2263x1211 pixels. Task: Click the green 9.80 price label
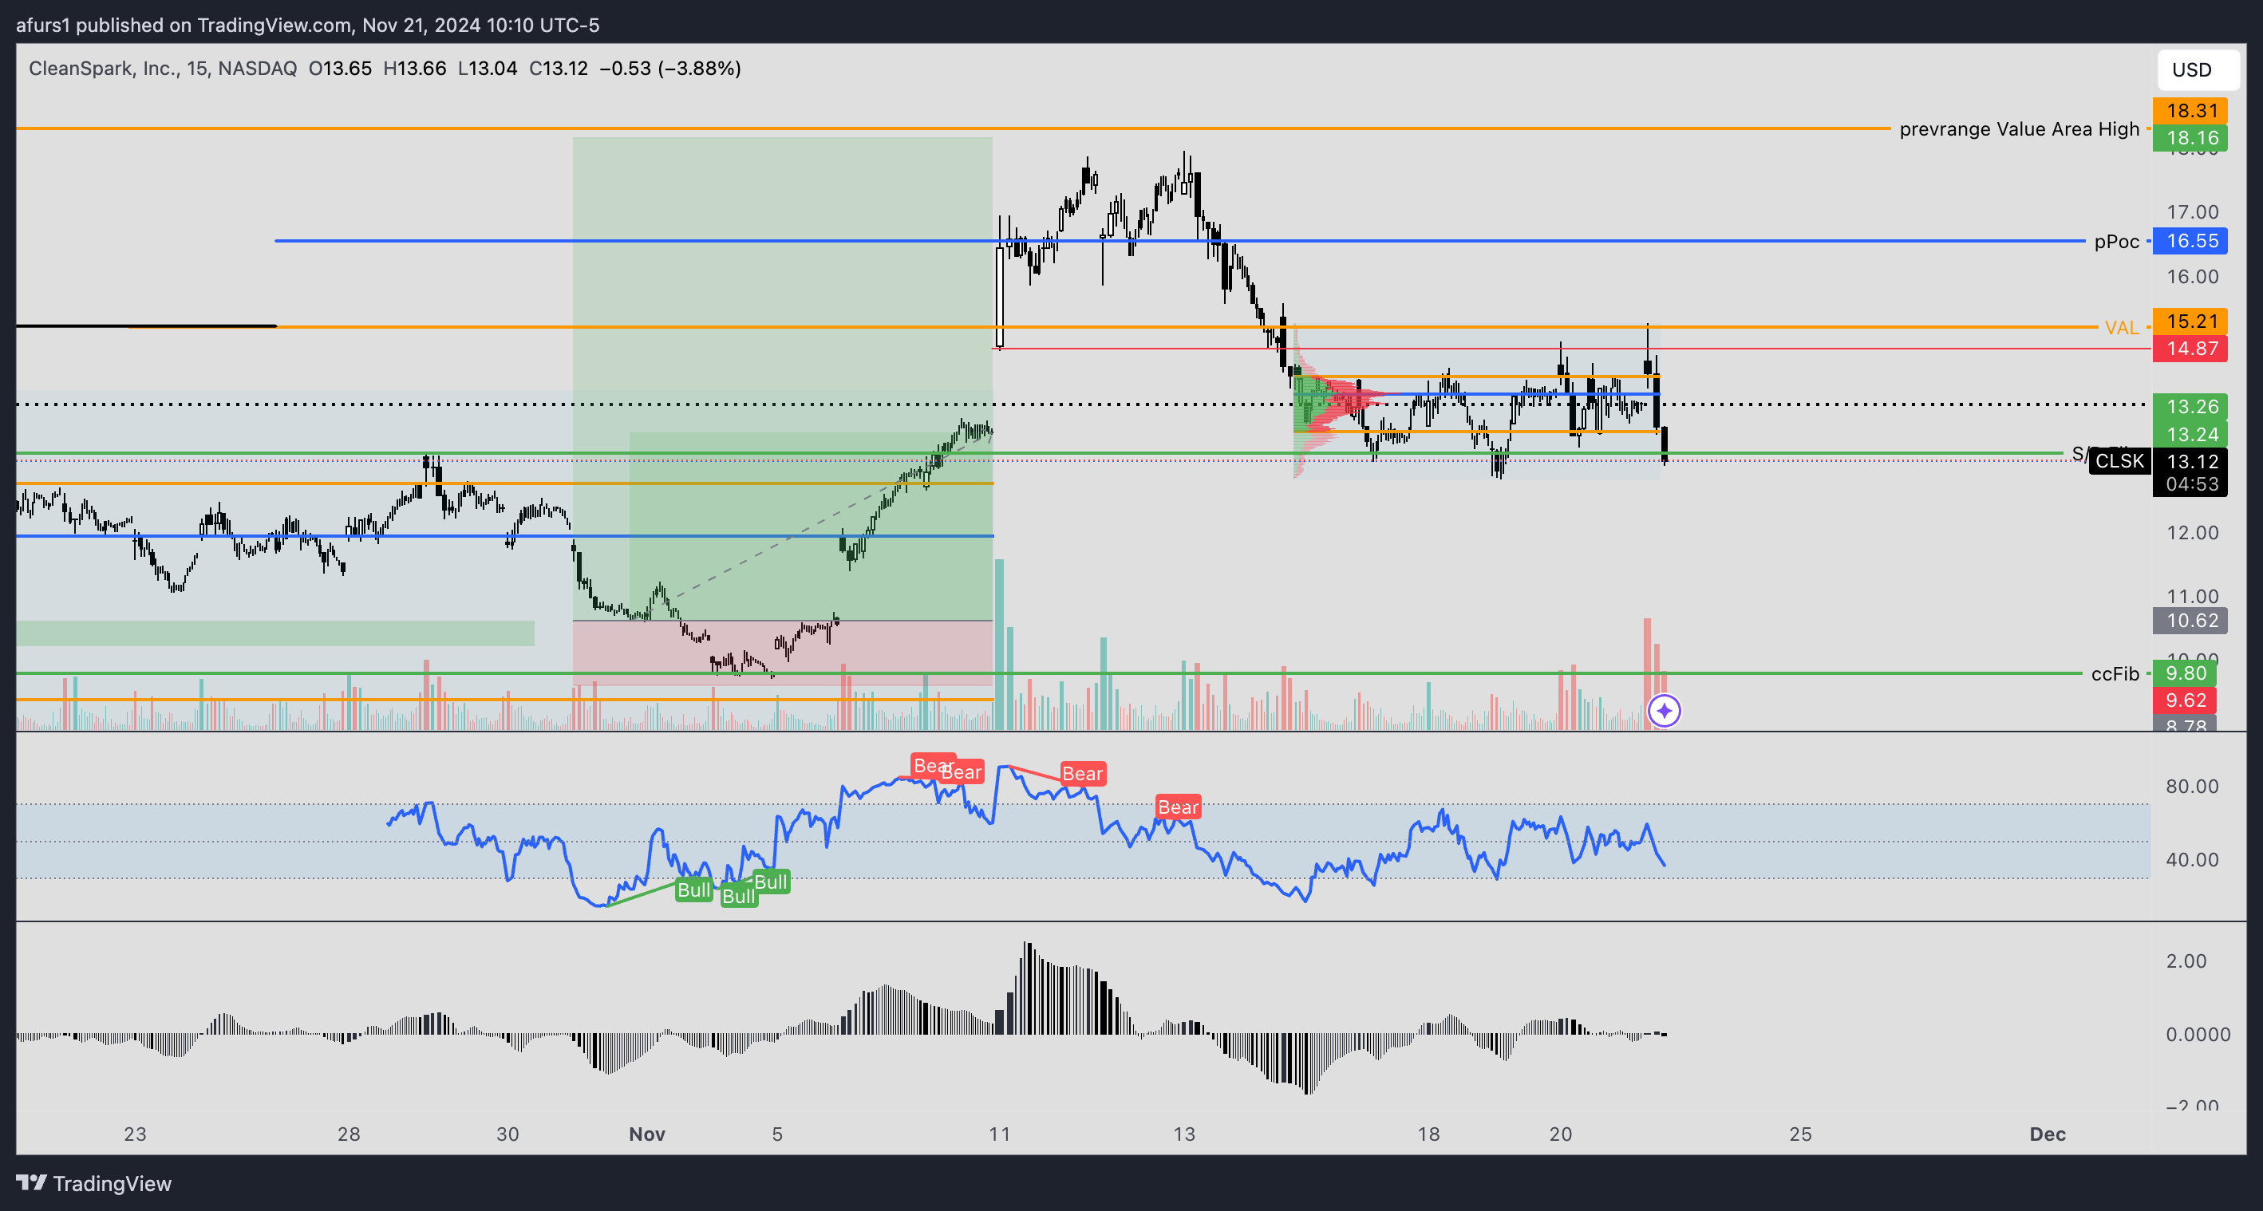pyautogui.click(x=2185, y=673)
